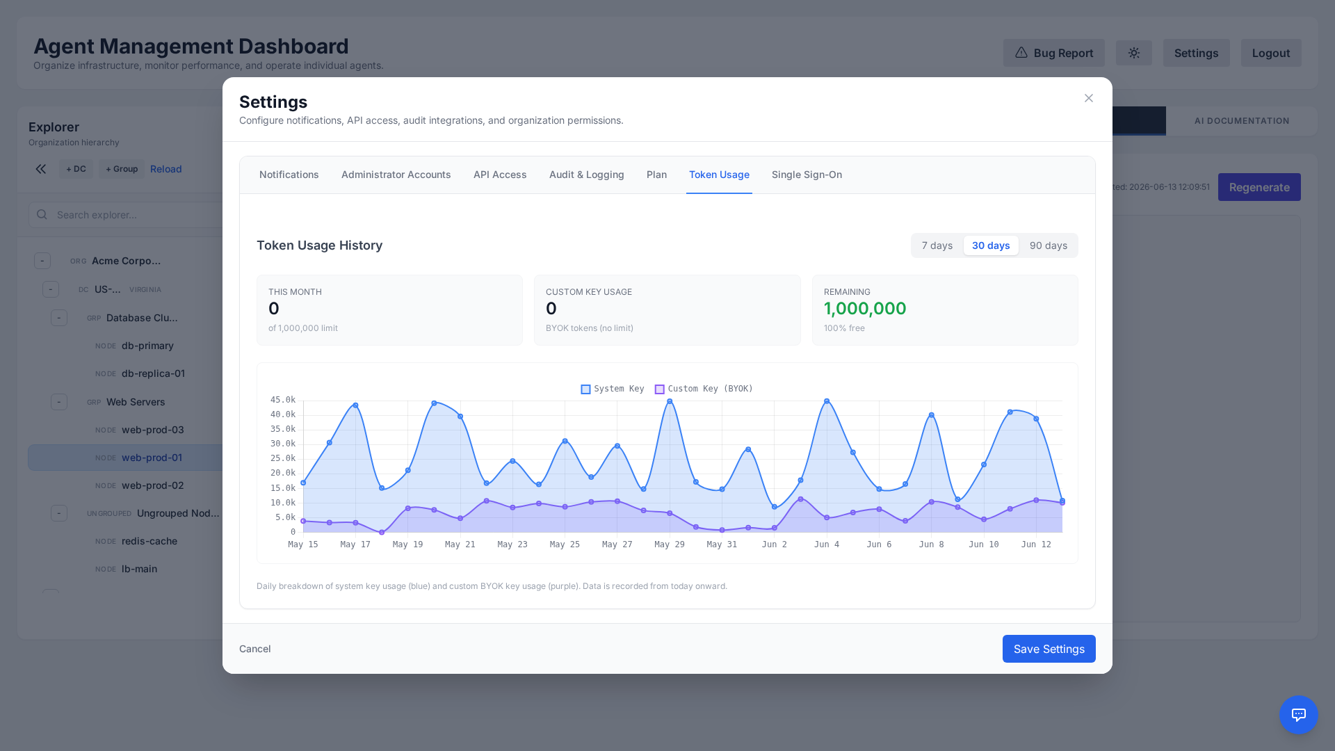Open the Single Sign-On tab
1335x751 pixels.
click(807, 175)
